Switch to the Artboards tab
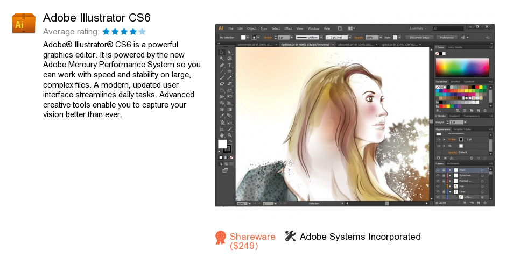Viewport: 506px width, 265px height. (453, 163)
